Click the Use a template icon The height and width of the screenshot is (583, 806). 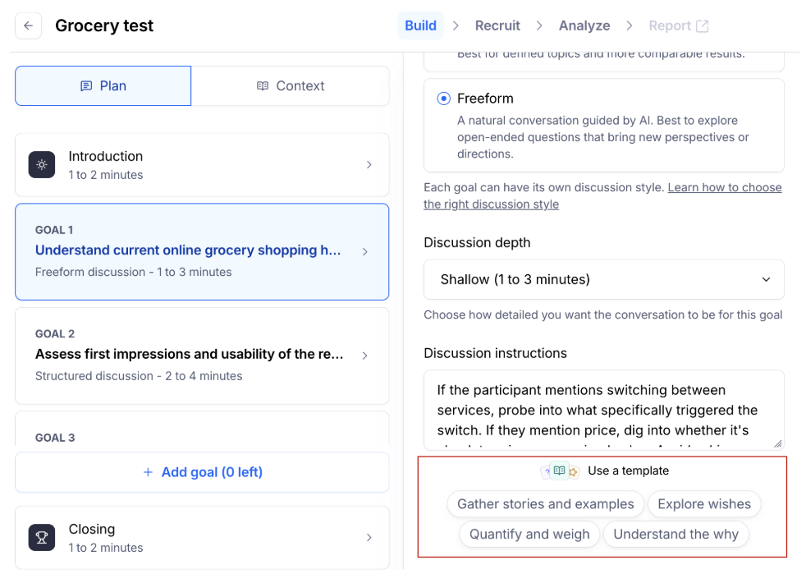click(560, 471)
